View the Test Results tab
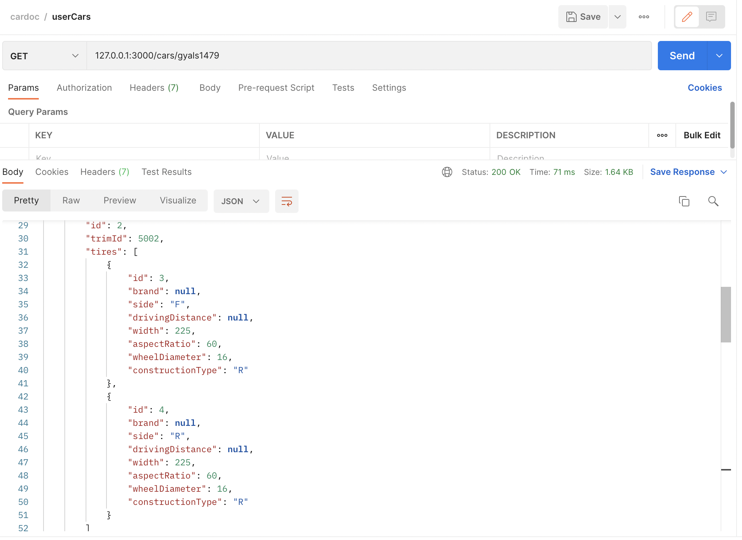742x540 pixels. [166, 172]
